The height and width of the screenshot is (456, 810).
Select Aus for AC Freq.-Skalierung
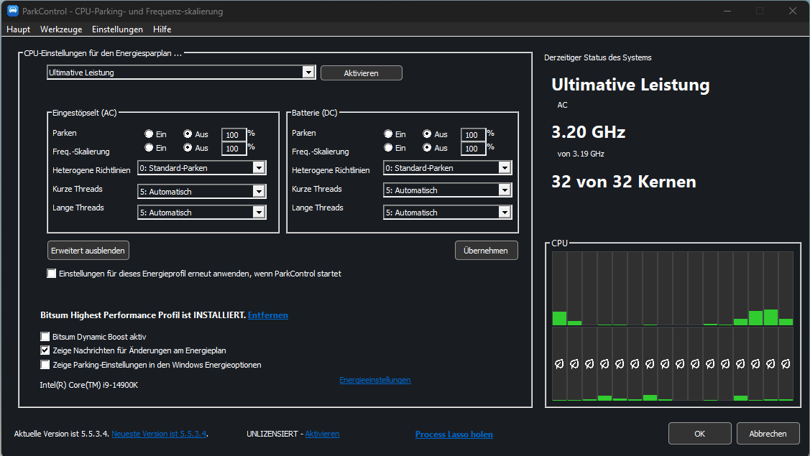click(x=188, y=148)
